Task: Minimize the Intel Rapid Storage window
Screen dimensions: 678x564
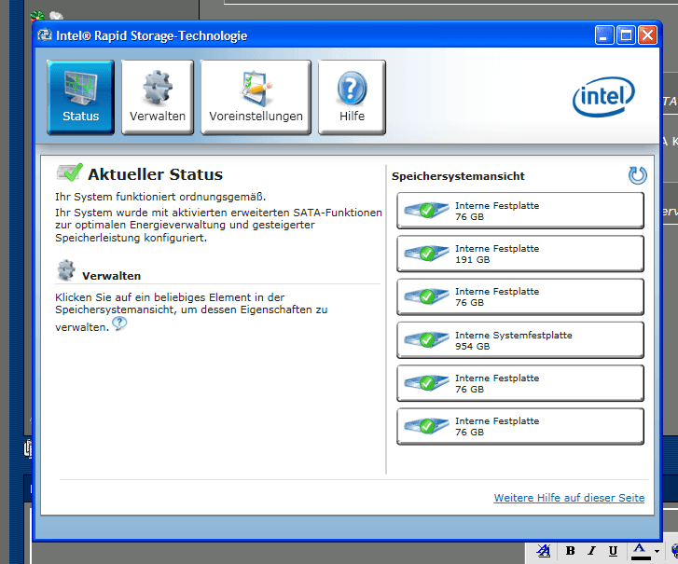Action: point(604,35)
